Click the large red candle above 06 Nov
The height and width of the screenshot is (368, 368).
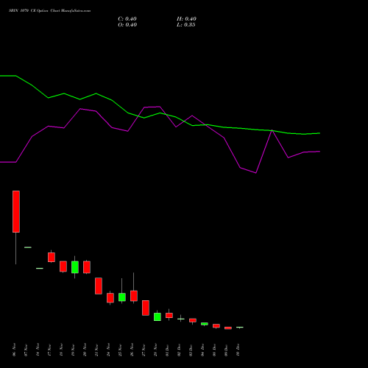(16, 211)
